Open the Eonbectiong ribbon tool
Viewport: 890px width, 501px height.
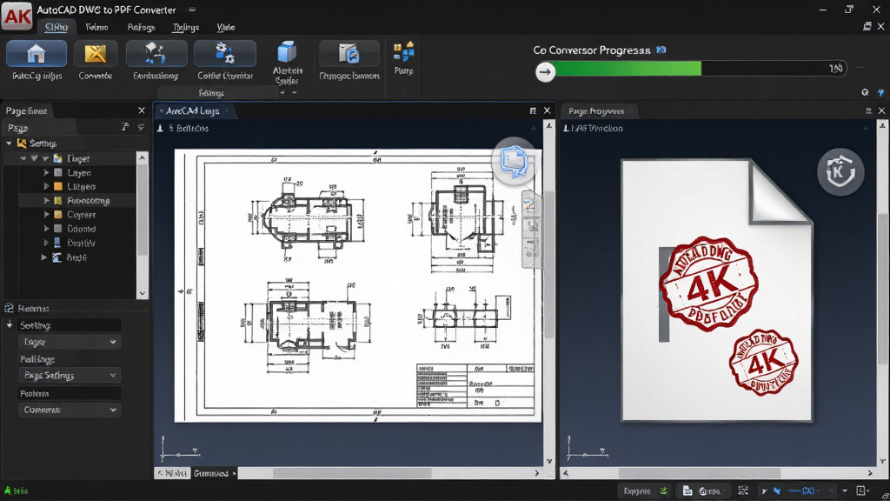pos(156,60)
